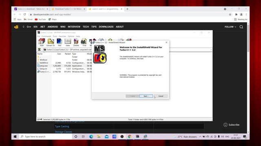
Task: Open the ANDROID nav link
Action: tap(53, 27)
